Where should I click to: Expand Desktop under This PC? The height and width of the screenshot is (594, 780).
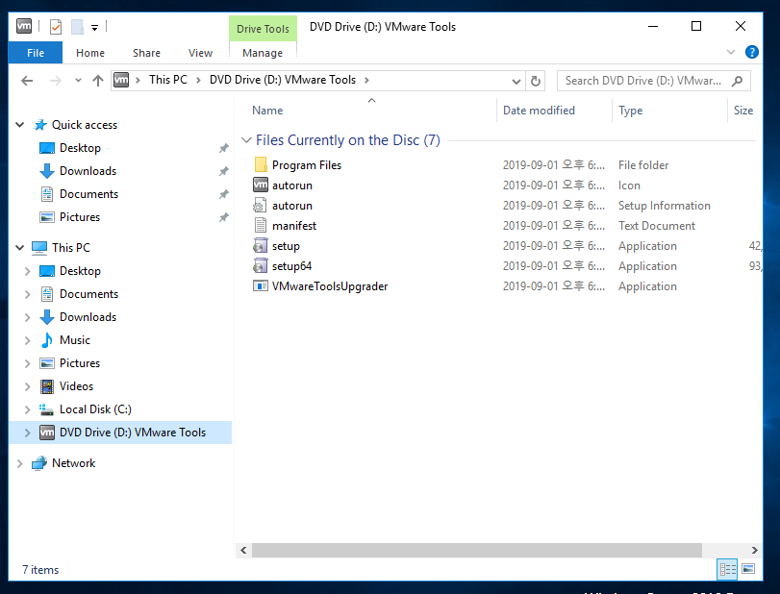coord(27,271)
